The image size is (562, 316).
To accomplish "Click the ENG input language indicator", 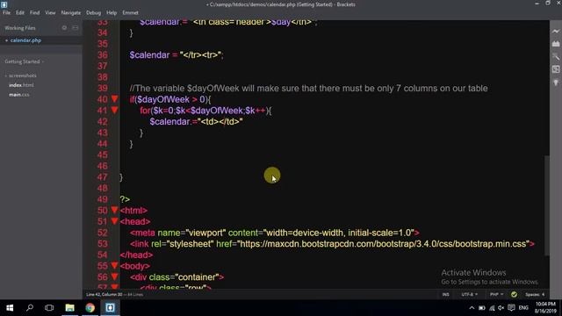I will [523, 308].
